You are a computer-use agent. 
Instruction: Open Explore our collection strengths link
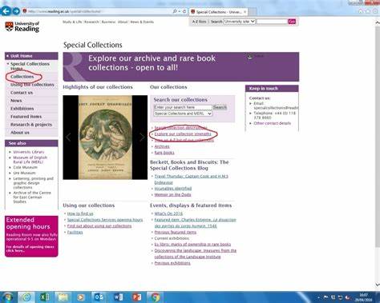(183, 134)
